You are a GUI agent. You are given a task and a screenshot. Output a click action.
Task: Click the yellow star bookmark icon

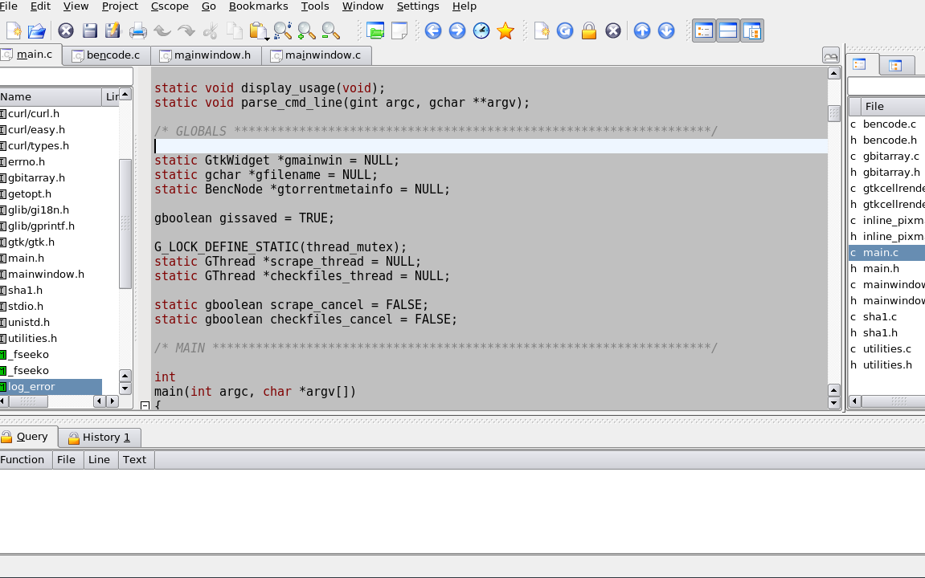(x=505, y=31)
